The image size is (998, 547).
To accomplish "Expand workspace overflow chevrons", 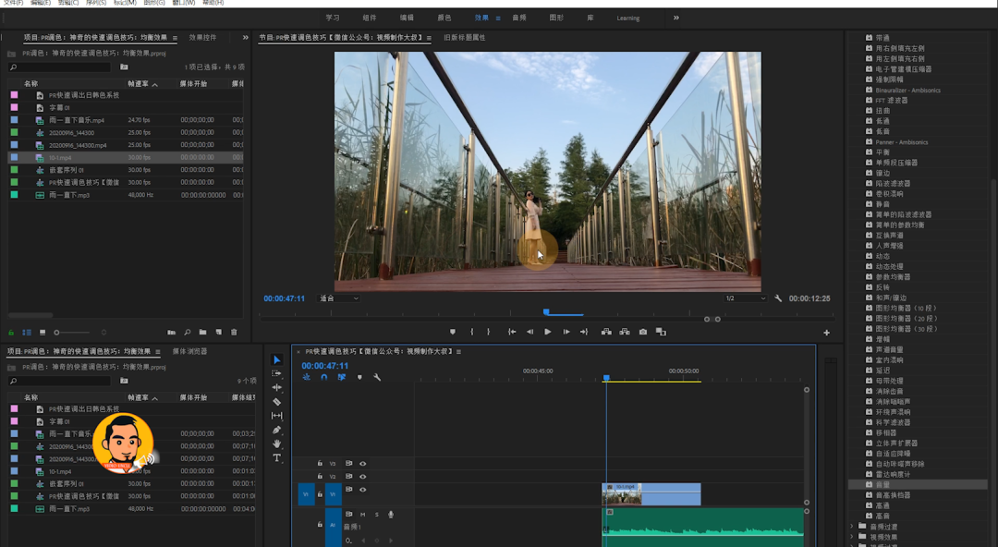I will point(675,18).
